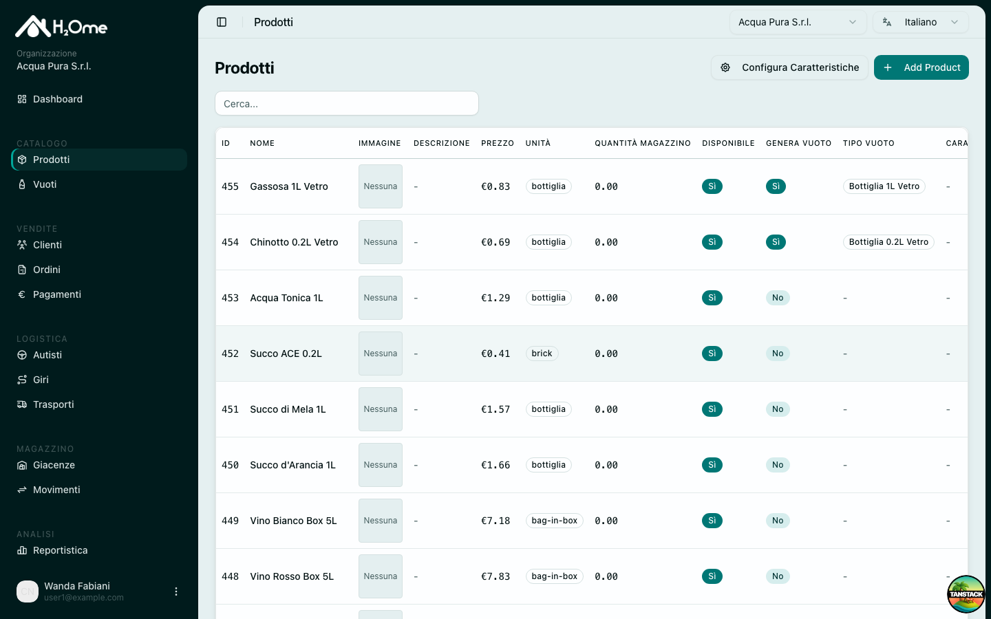Click bag-in-box badge for Vino Bianco Box 5L

pyautogui.click(x=554, y=521)
